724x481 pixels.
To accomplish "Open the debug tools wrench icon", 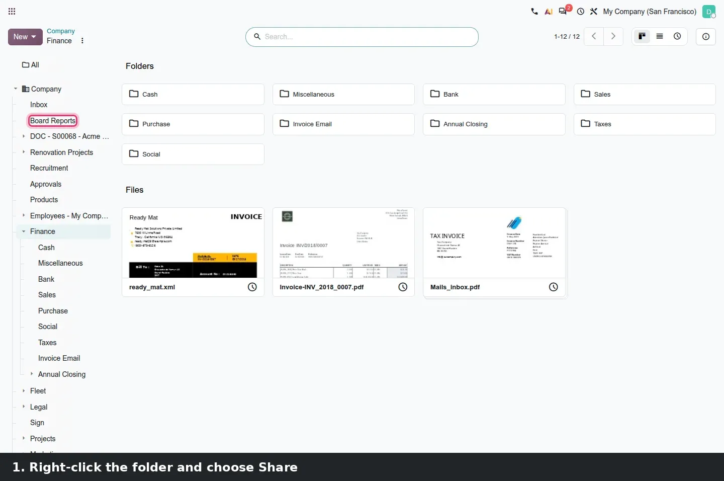I will pyautogui.click(x=594, y=11).
